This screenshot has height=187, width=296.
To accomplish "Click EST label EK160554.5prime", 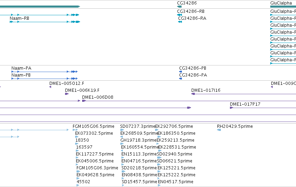I will tap(140, 147).
